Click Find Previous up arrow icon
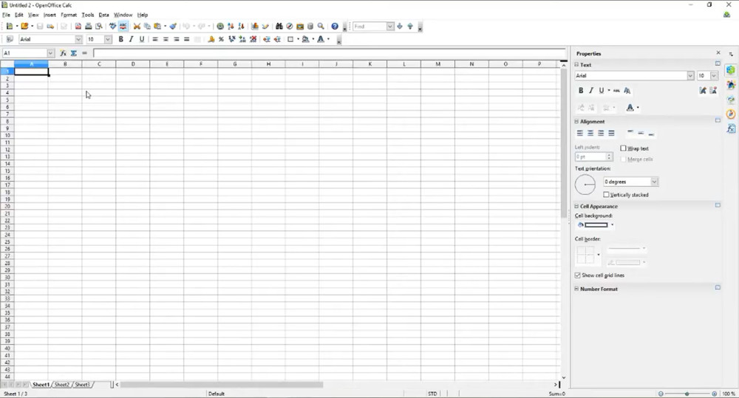 [x=410, y=27]
